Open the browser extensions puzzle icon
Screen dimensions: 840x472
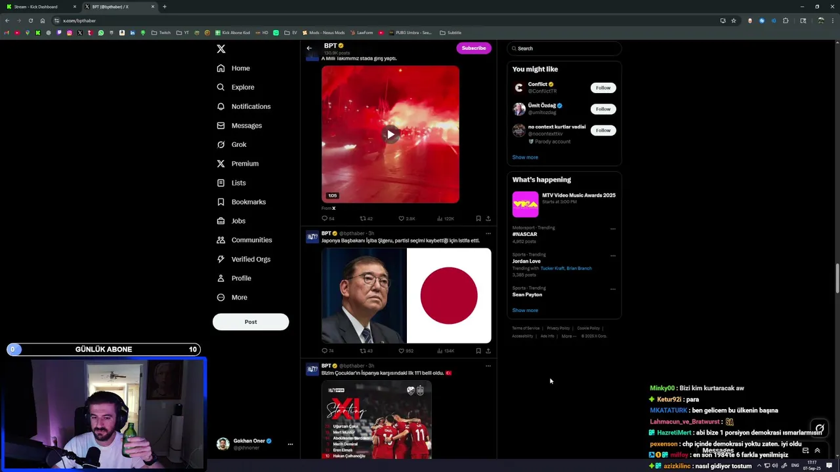(786, 20)
